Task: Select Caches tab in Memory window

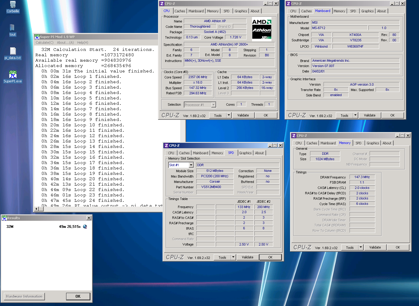Action: tap(312, 143)
